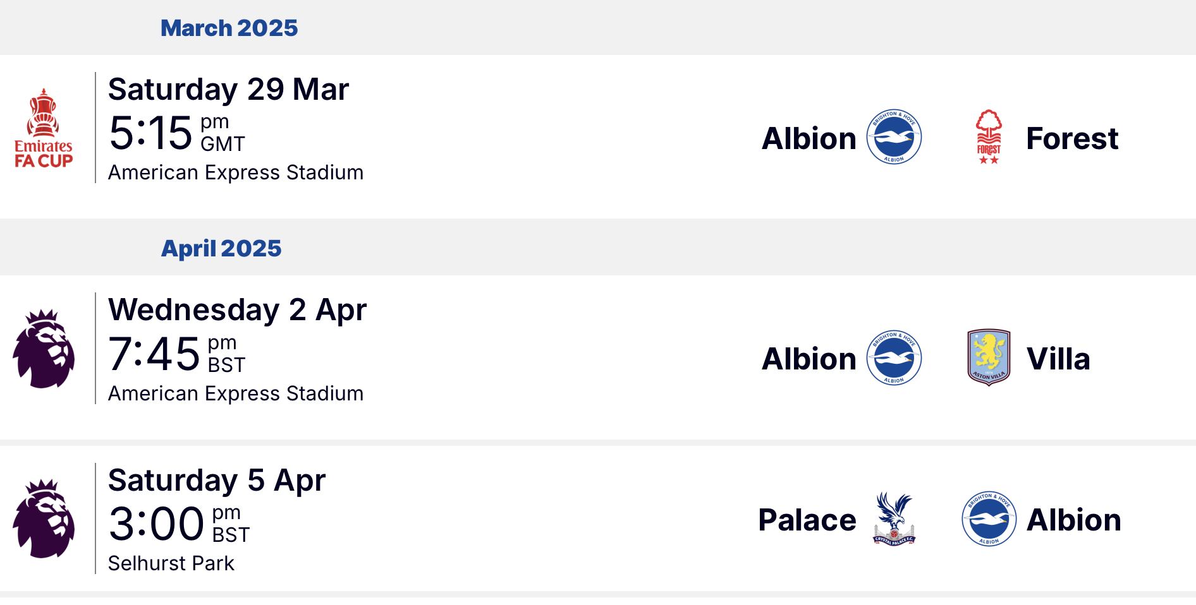Click the Brighton crest in the Palace fixture

click(x=989, y=519)
